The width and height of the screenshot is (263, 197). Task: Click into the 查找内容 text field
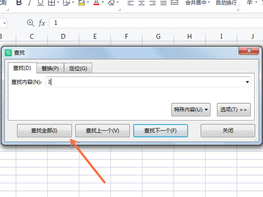pyautogui.click(x=145, y=82)
